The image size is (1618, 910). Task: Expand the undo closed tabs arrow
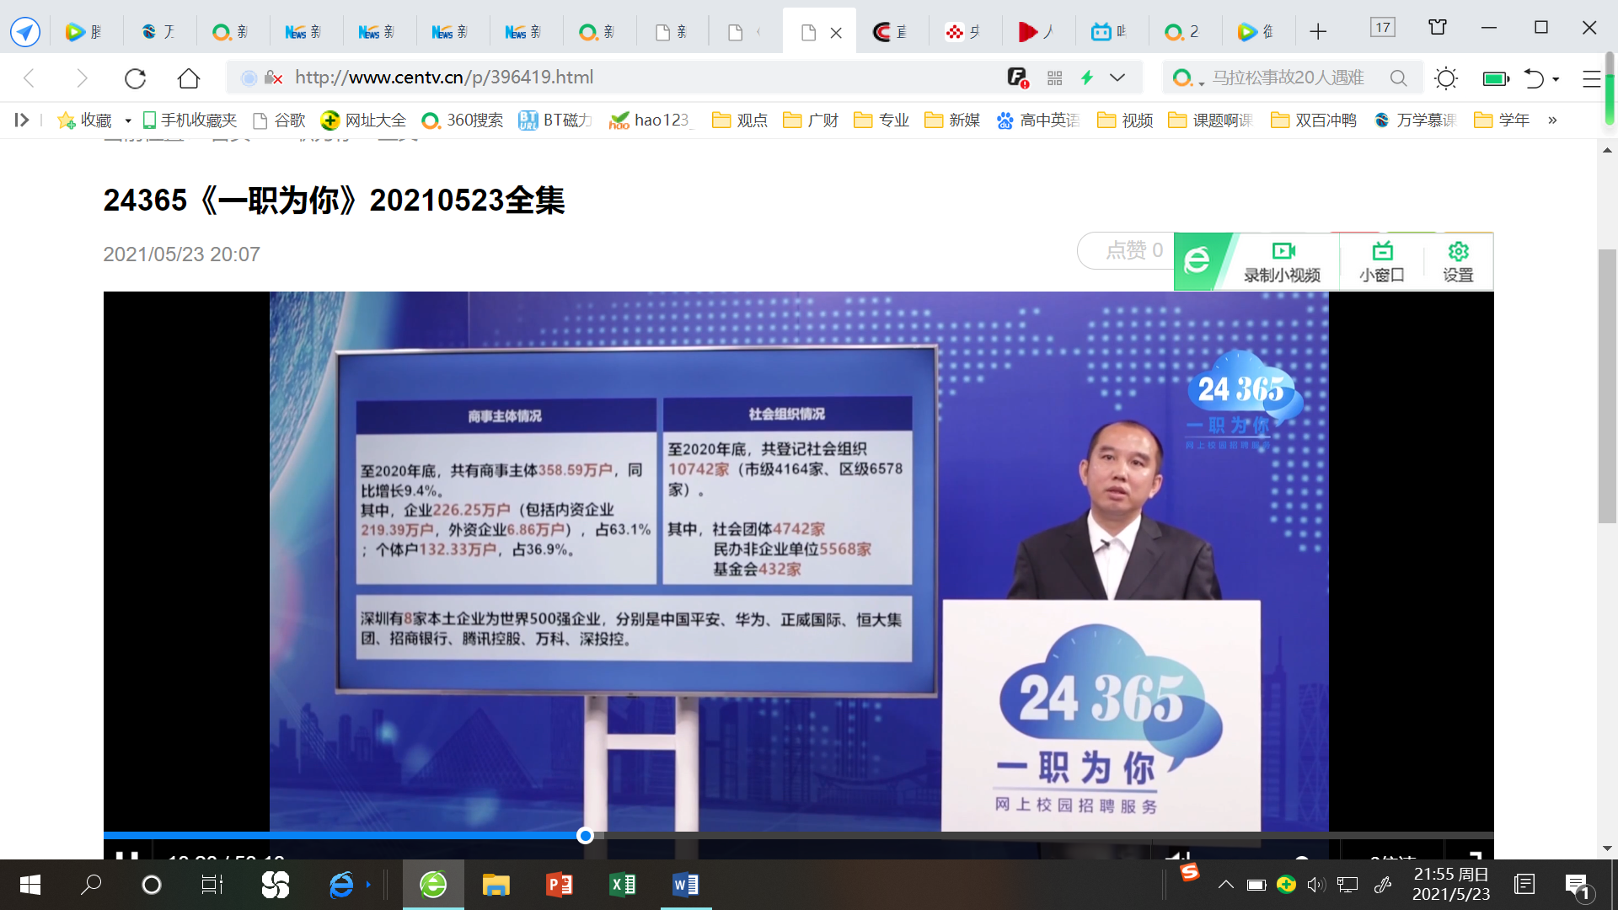click(x=1556, y=79)
